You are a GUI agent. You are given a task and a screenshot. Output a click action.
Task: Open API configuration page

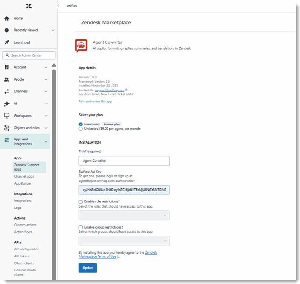point(27,249)
